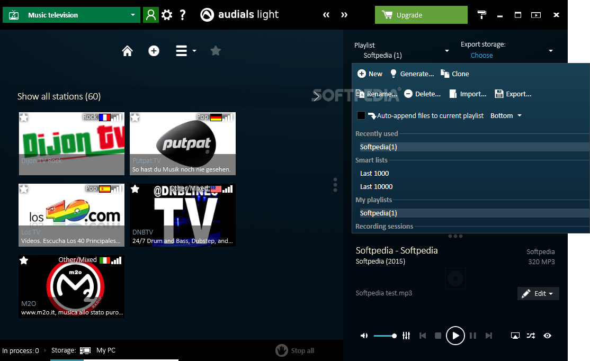Expand In process arrow
Screen dimensions: 590x361
[45, 350]
